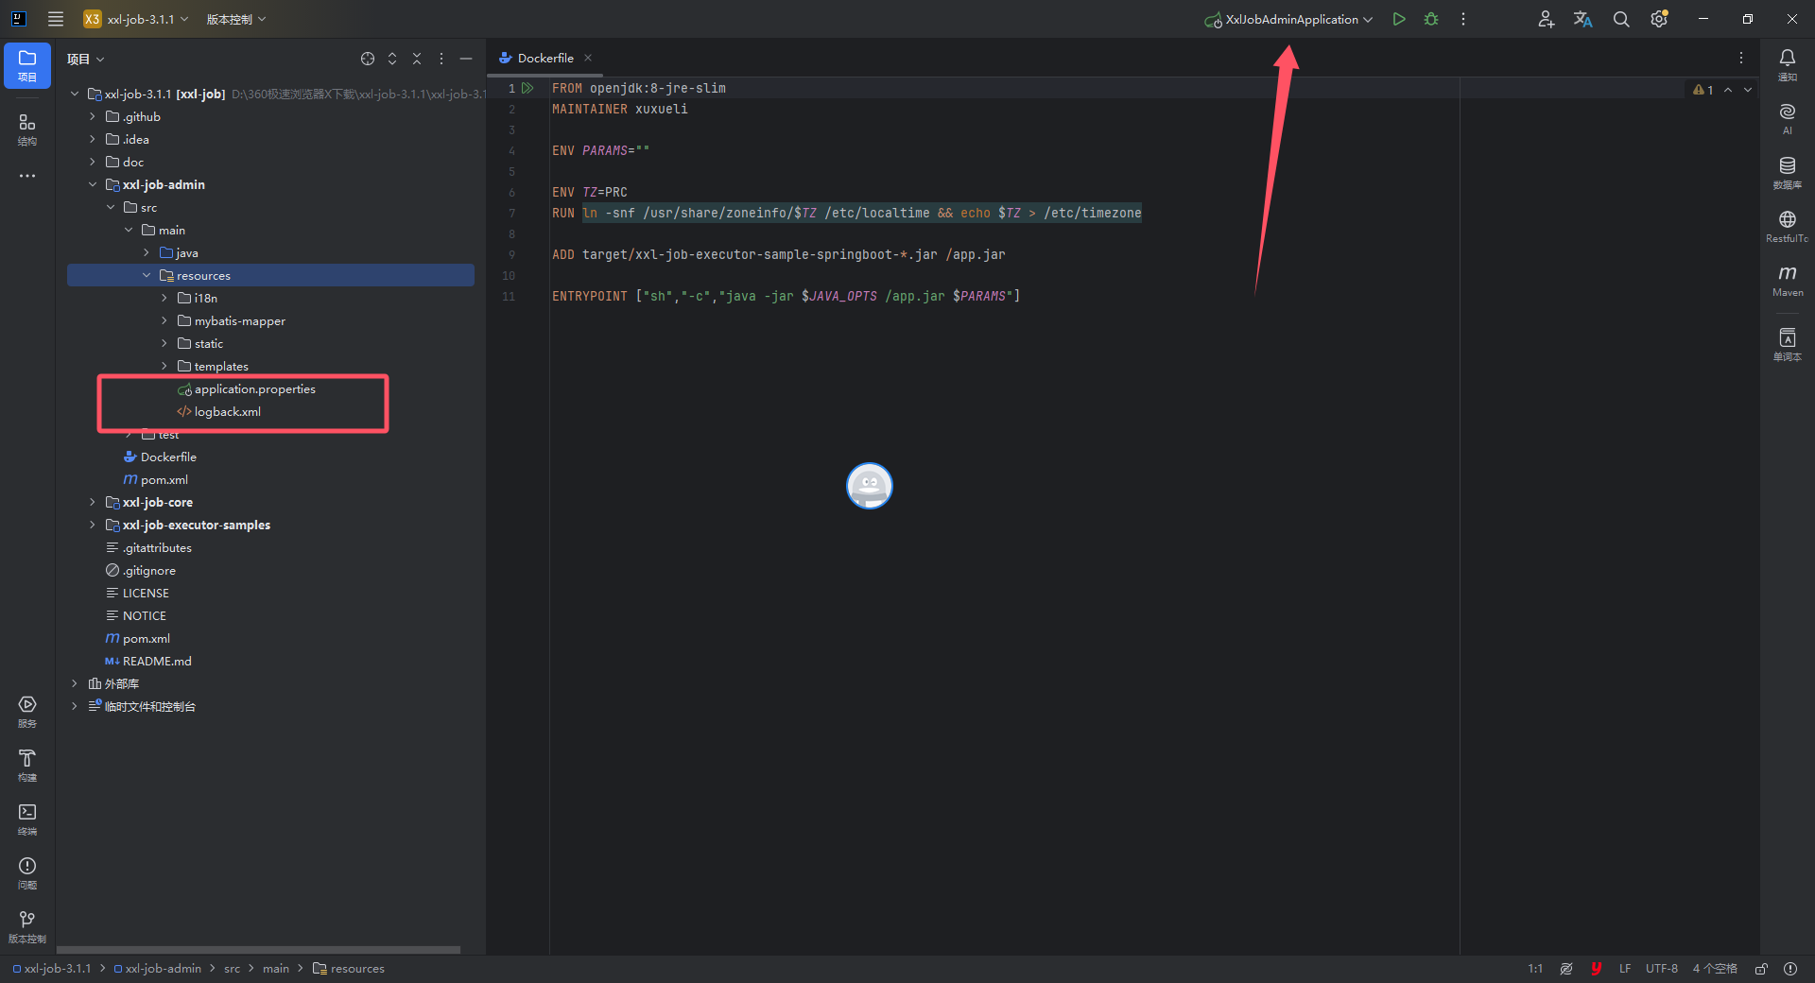Open the Database tool window
The height and width of the screenshot is (983, 1815).
click(x=1787, y=172)
